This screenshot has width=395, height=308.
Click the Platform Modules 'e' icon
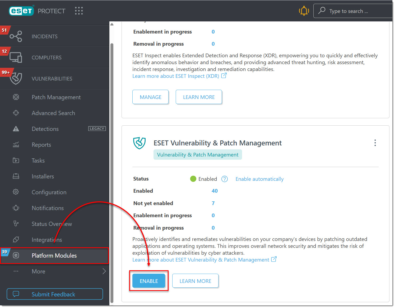[16, 255]
